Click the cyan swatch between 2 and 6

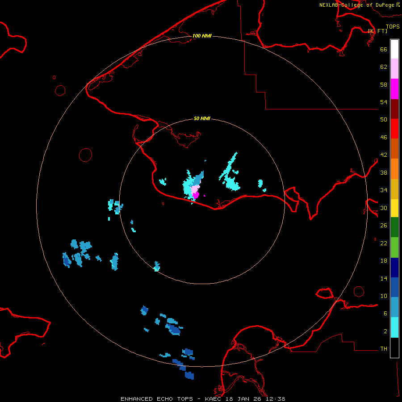pos(394,327)
